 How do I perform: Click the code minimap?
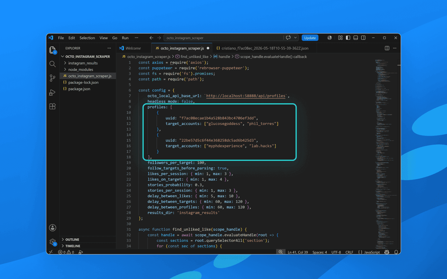pyautogui.click(x=386, y=154)
